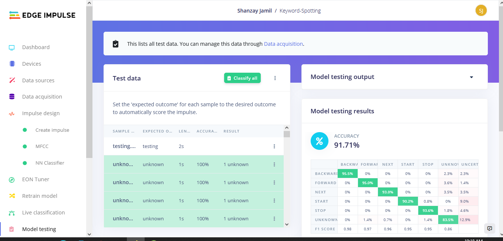Expand the Model testing output dropdown arrow

pyautogui.click(x=471, y=77)
